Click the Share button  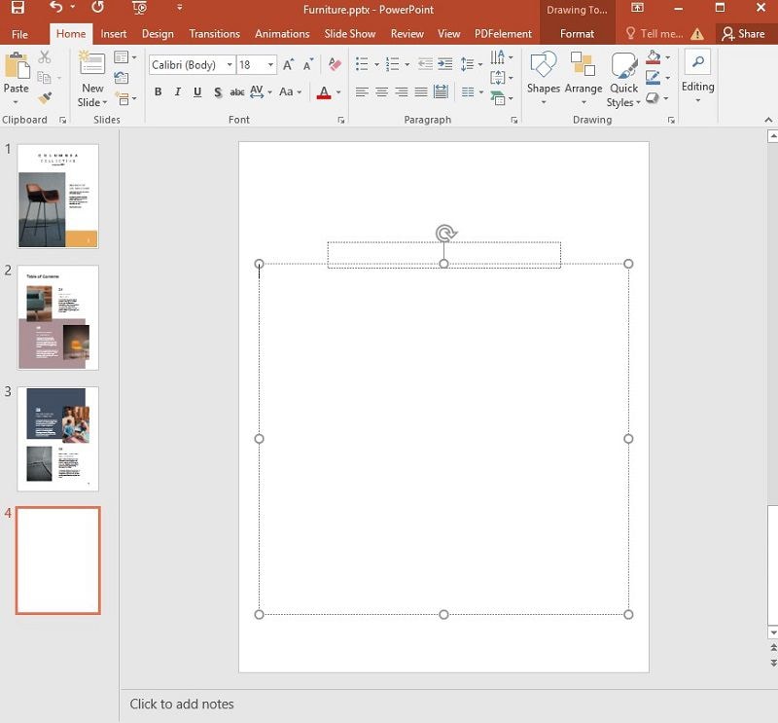point(743,34)
